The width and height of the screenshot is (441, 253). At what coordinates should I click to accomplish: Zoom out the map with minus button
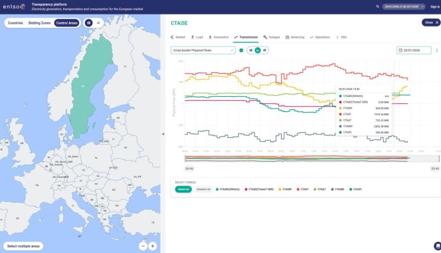(x=143, y=246)
